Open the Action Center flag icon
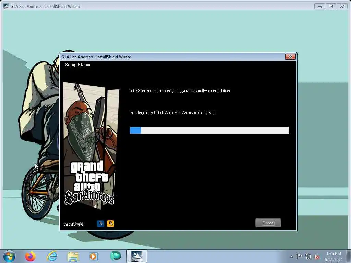Screen dimensions: 351x263 pos(300,256)
